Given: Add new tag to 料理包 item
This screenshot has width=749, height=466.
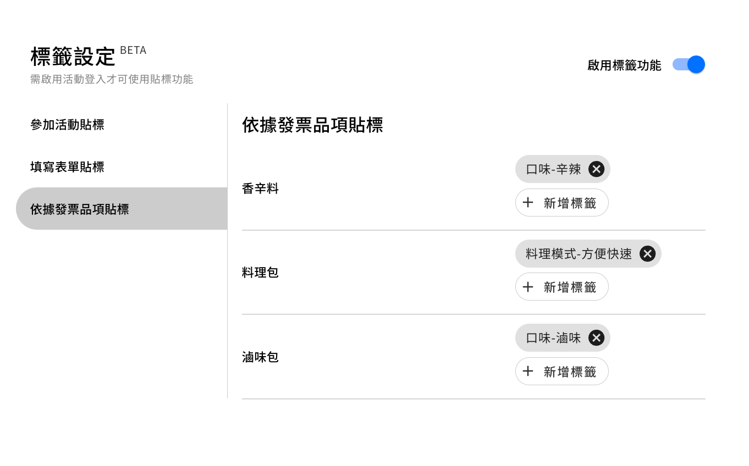Looking at the screenshot, I should pos(569,287).
